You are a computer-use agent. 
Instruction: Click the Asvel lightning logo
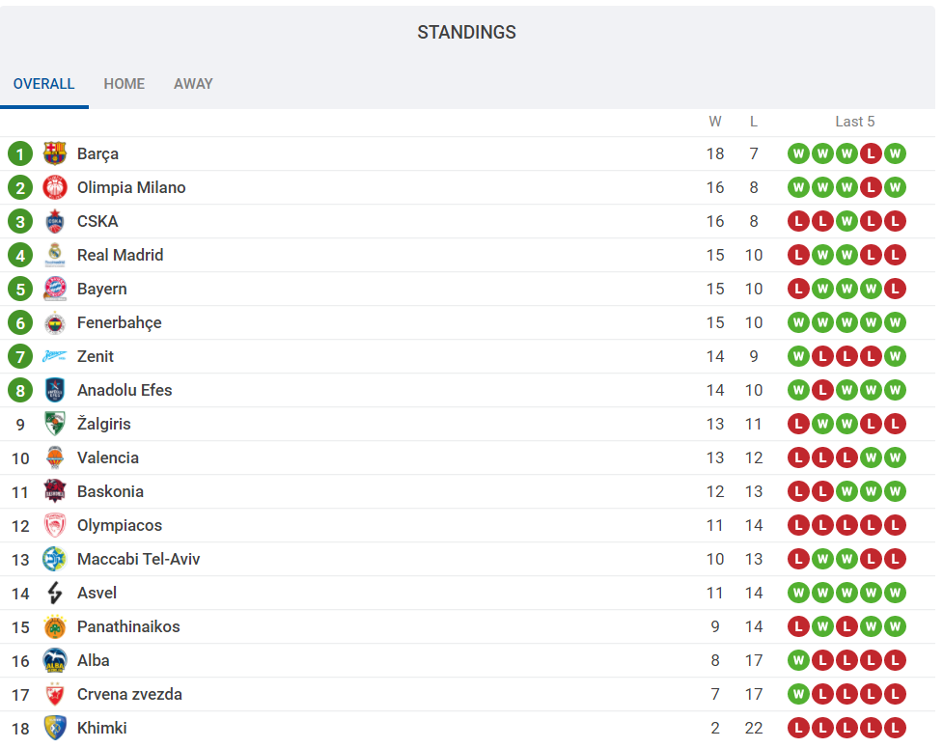[x=55, y=593]
